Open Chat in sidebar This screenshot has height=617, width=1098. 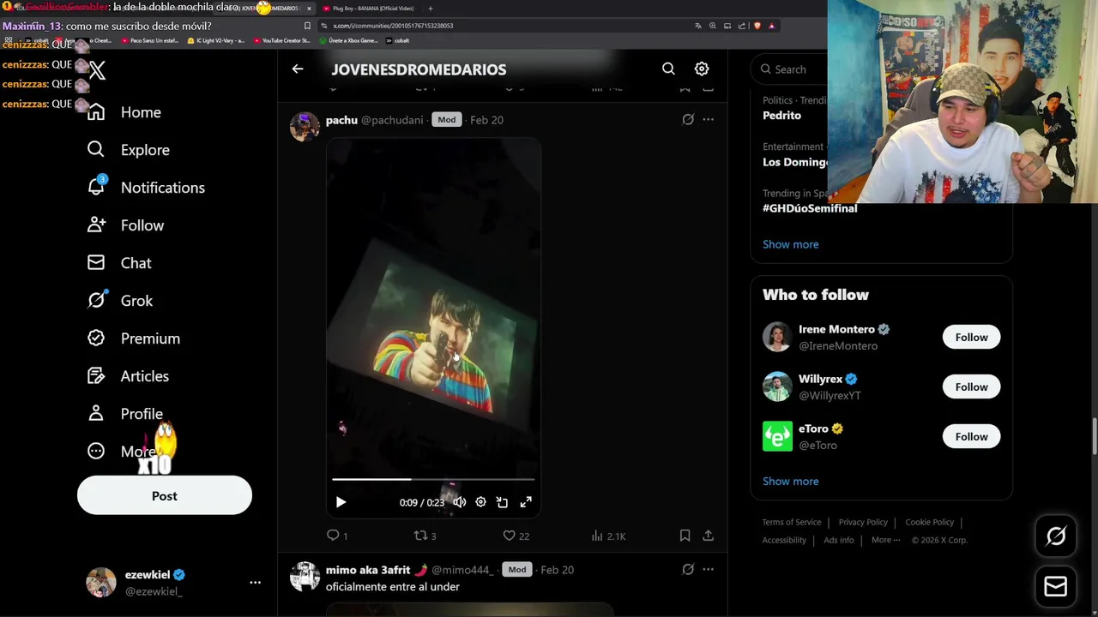119,263
